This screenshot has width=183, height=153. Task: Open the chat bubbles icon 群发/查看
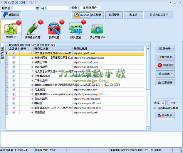click(76, 30)
